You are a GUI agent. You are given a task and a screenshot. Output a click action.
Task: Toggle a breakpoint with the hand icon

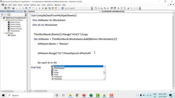tap(118, 8)
